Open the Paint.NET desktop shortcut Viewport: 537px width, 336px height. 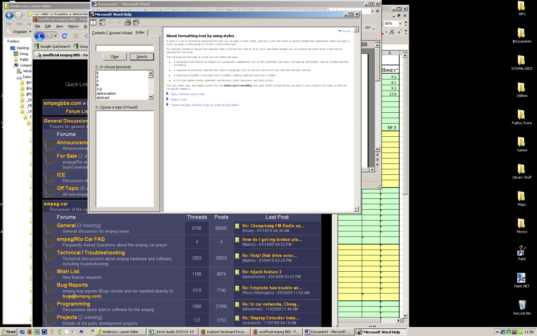522,280
